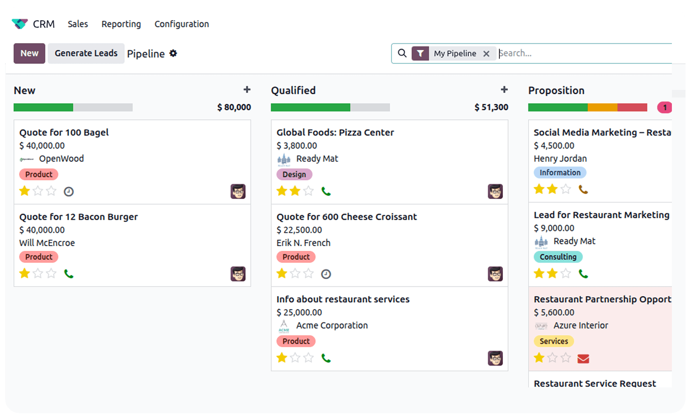Open phone activity on Quote for 12 Bacon Burger

point(69,274)
